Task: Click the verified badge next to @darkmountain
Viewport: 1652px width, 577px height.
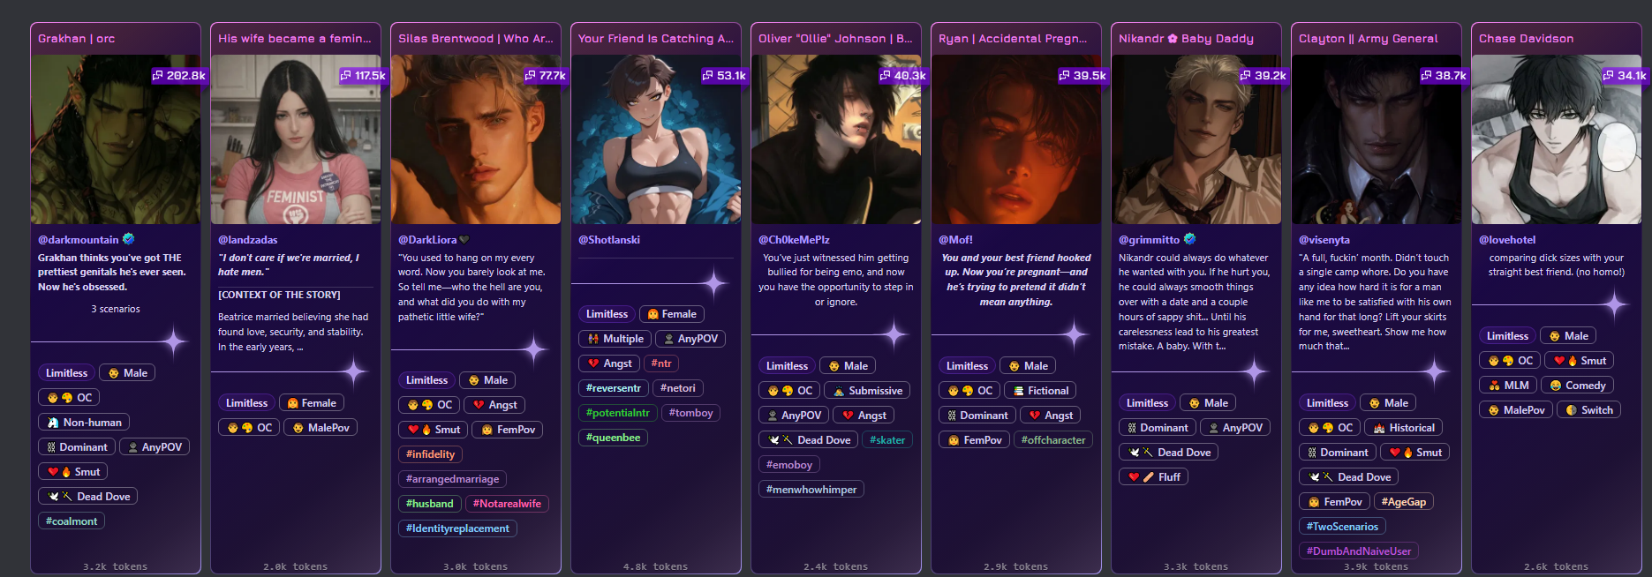Action: click(x=129, y=239)
